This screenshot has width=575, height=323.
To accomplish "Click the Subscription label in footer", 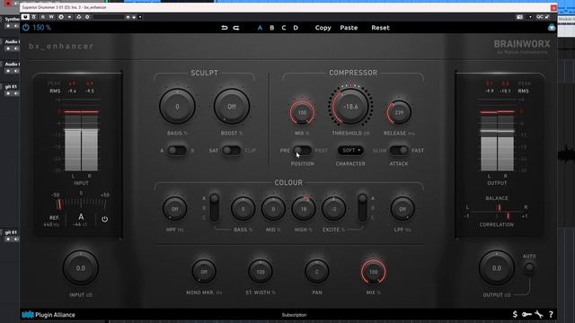I will (x=294, y=315).
